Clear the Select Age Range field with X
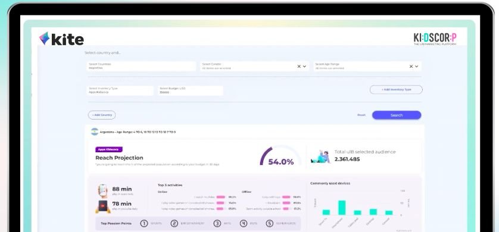 (411, 67)
